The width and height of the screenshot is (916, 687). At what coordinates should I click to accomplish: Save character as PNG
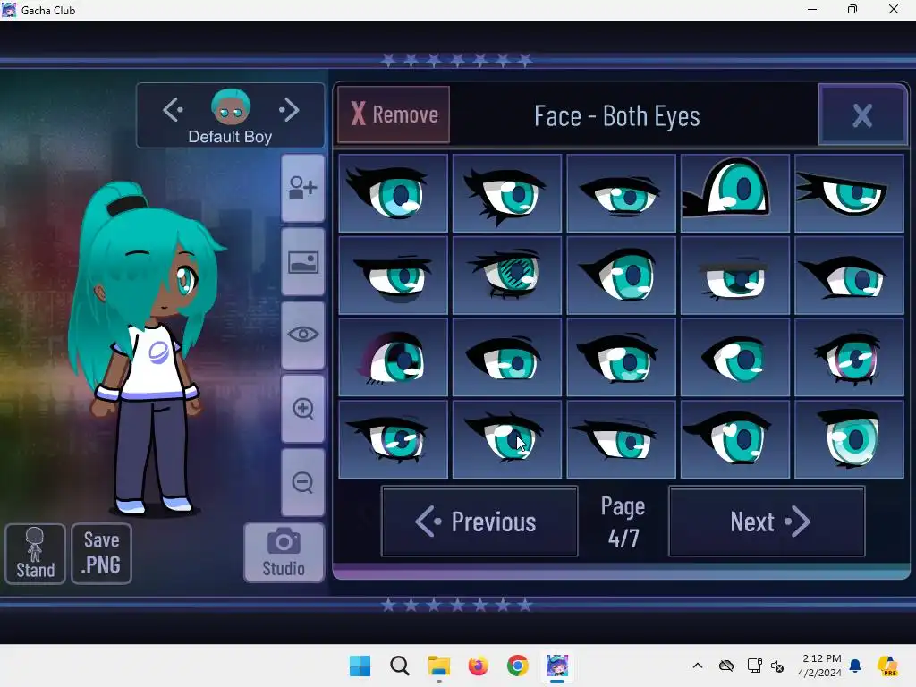pos(102,554)
